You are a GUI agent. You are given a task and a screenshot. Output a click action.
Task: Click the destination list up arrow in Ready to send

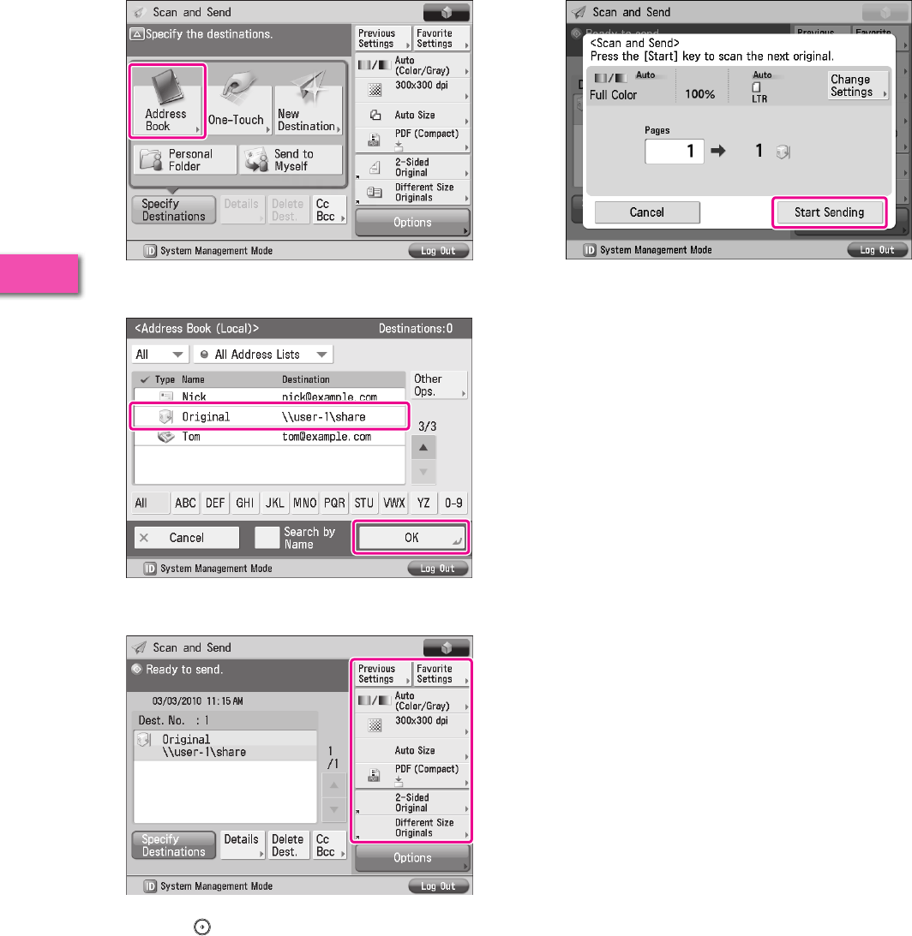[334, 785]
